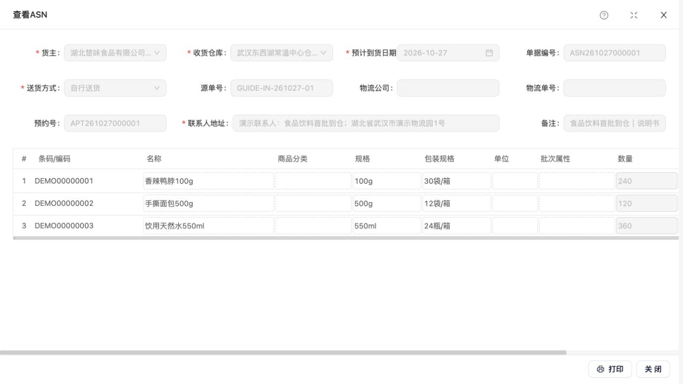Click the 联系人地址 field

[x=366, y=123]
